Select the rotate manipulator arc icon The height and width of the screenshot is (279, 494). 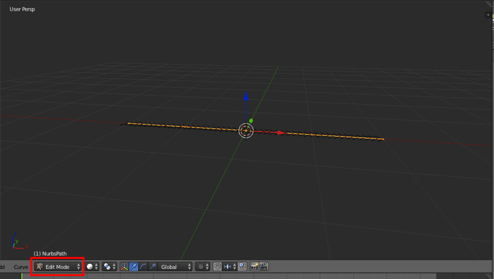click(143, 267)
